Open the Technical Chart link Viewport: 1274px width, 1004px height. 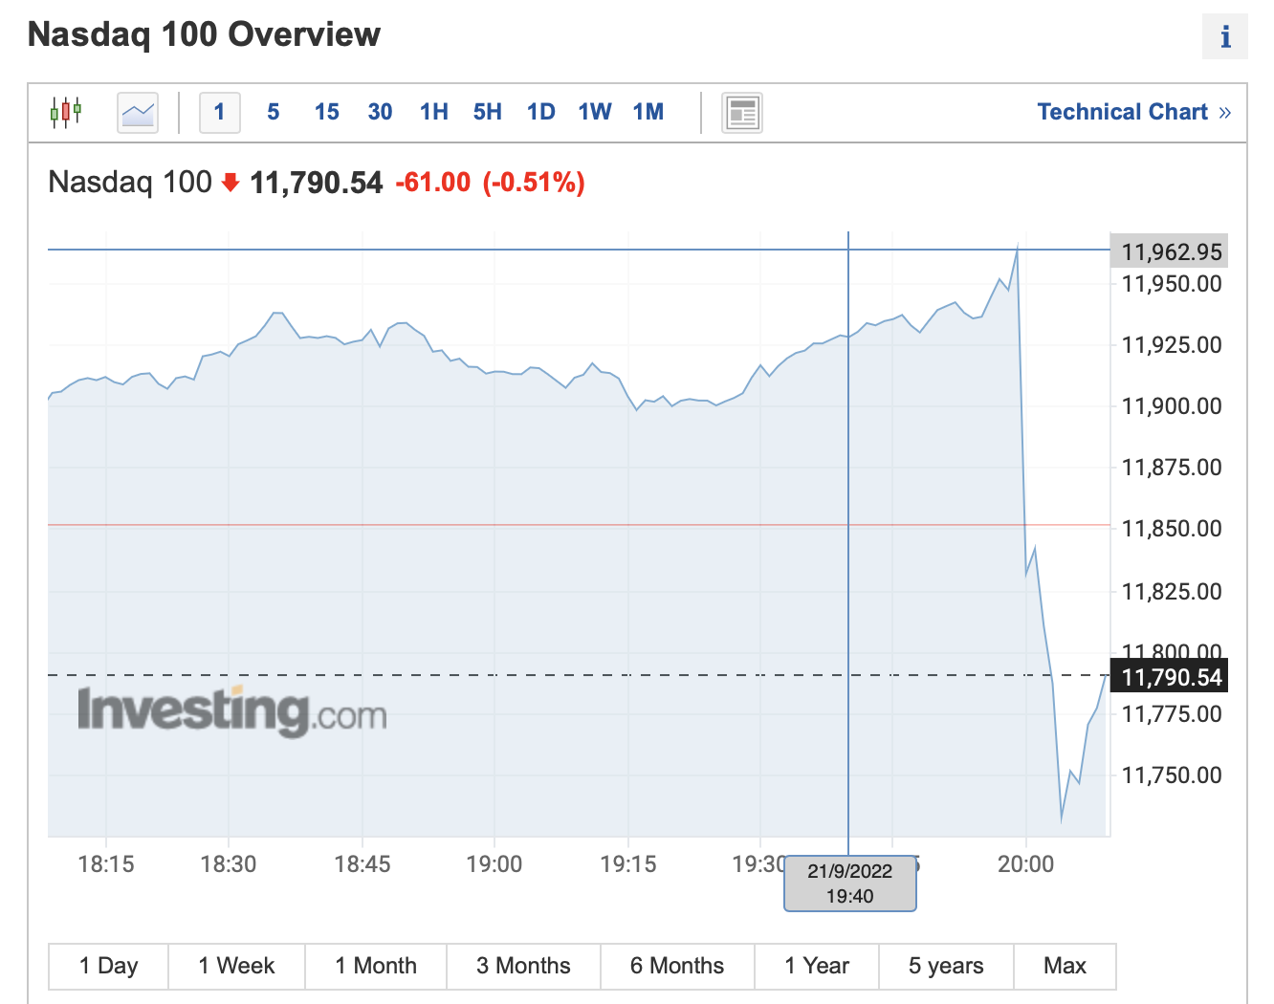coord(1133,112)
